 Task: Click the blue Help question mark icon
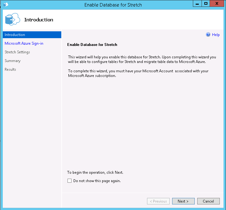coord(208,34)
